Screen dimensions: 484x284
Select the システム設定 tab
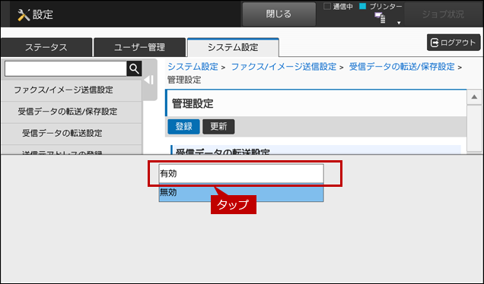(233, 47)
